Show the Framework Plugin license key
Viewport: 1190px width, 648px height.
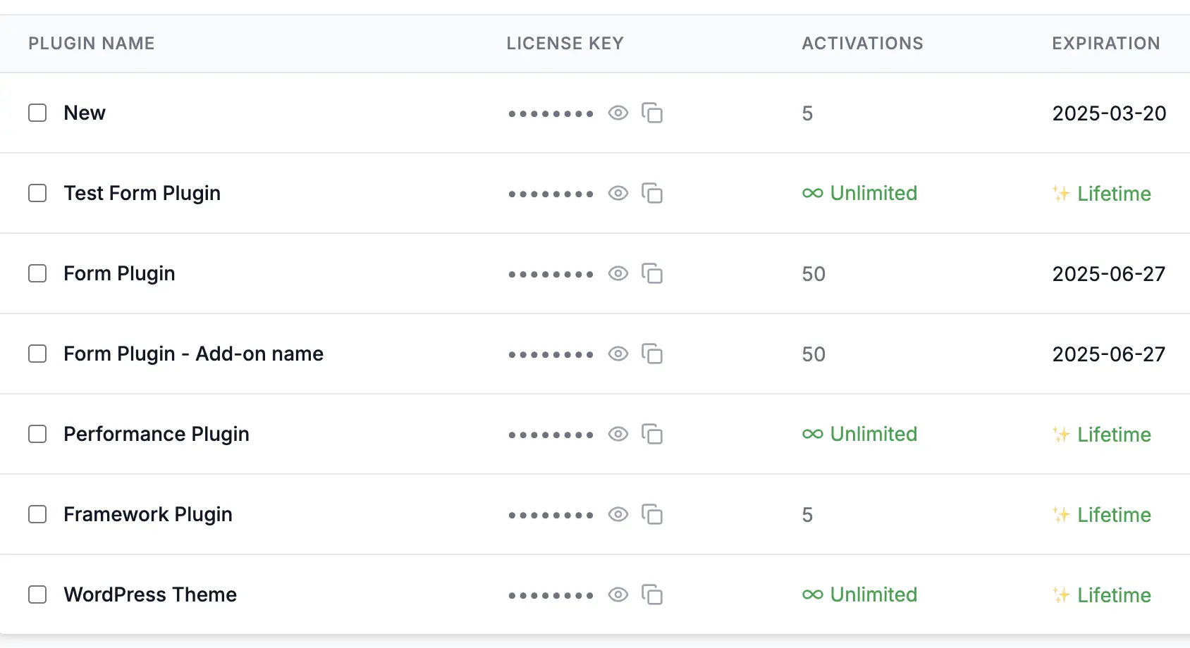coord(618,514)
